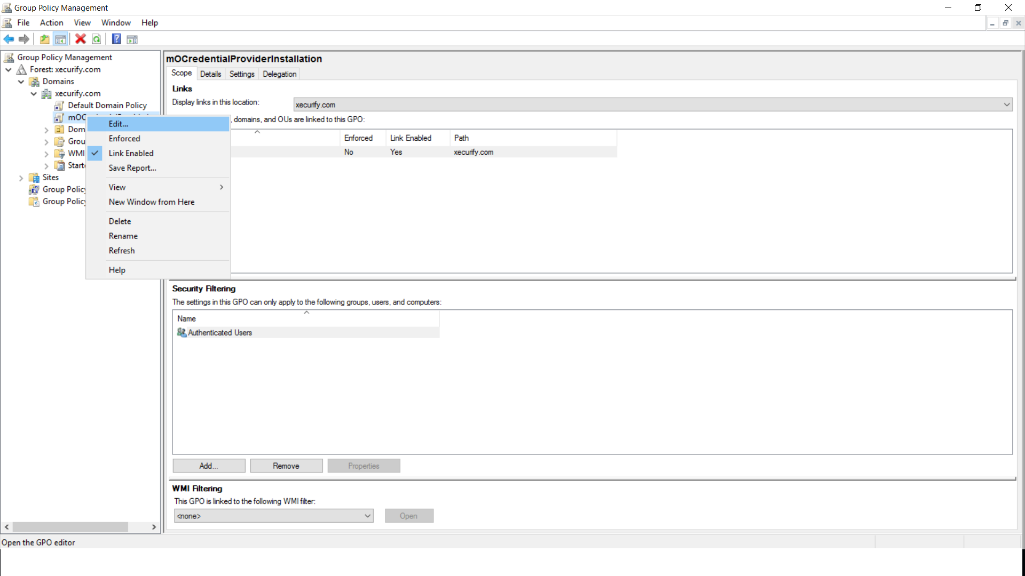This screenshot has height=576, width=1025.
Task: Click the Link Enabled column header
Action: [x=417, y=138]
